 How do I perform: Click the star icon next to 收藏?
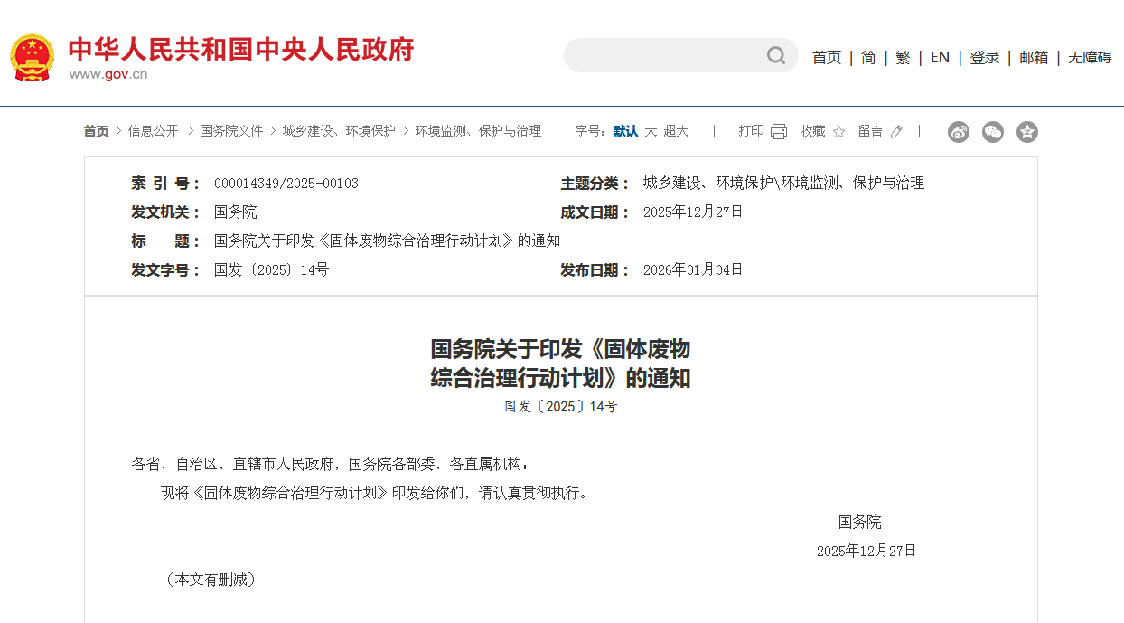point(838,131)
